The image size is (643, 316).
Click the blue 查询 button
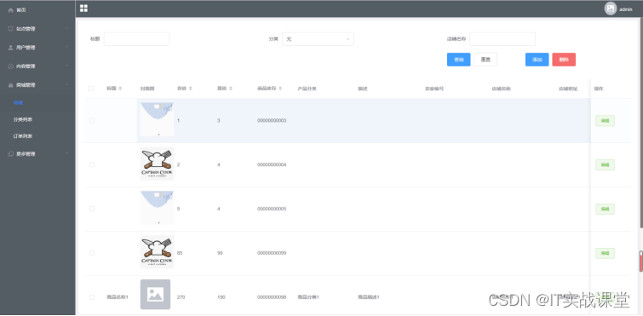[458, 60]
